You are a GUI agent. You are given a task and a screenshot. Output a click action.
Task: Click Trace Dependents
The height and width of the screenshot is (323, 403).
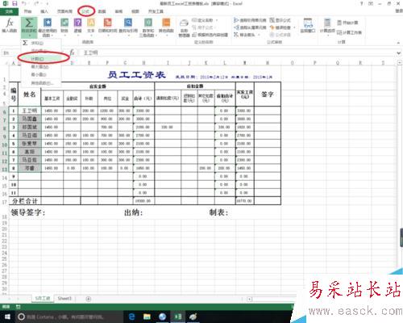(250, 27)
